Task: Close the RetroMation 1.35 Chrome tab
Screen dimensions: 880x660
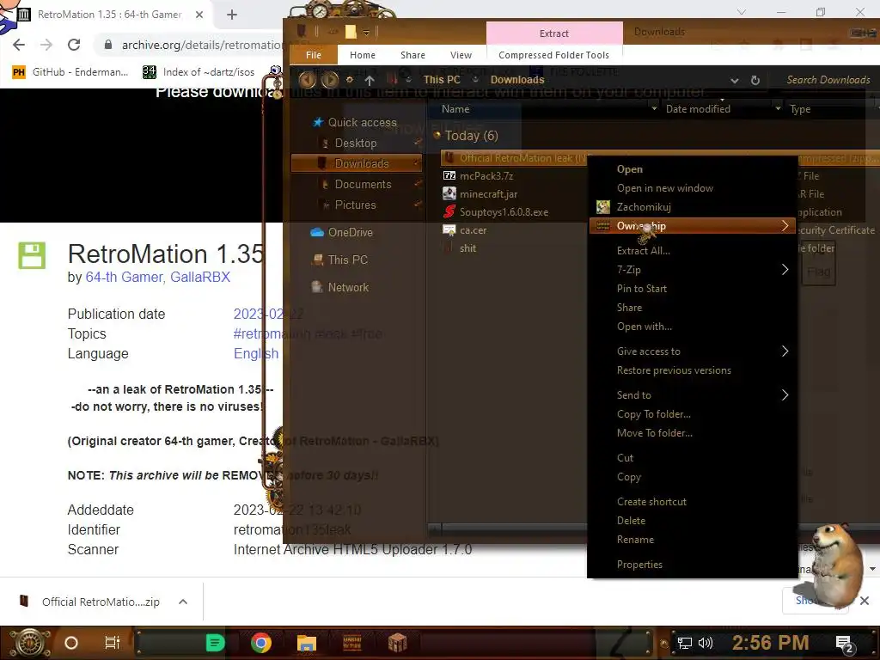Action: [x=199, y=15]
